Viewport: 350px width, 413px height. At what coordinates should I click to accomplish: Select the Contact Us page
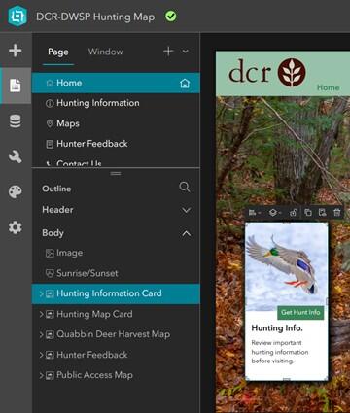point(116,163)
